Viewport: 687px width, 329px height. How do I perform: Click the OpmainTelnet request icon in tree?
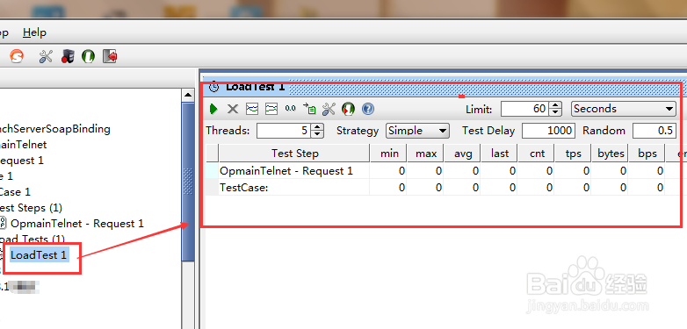click(x=3, y=223)
